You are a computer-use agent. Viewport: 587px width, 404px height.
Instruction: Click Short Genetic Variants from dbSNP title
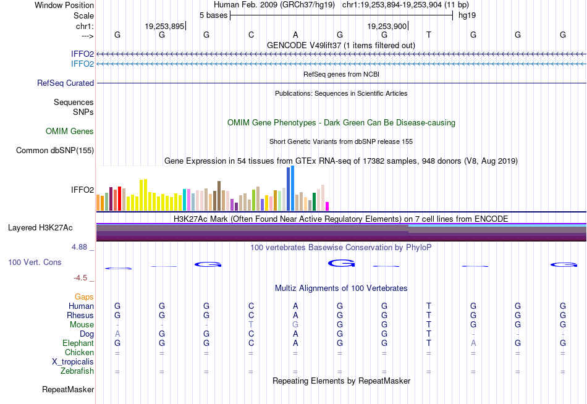(x=341, y=141)
